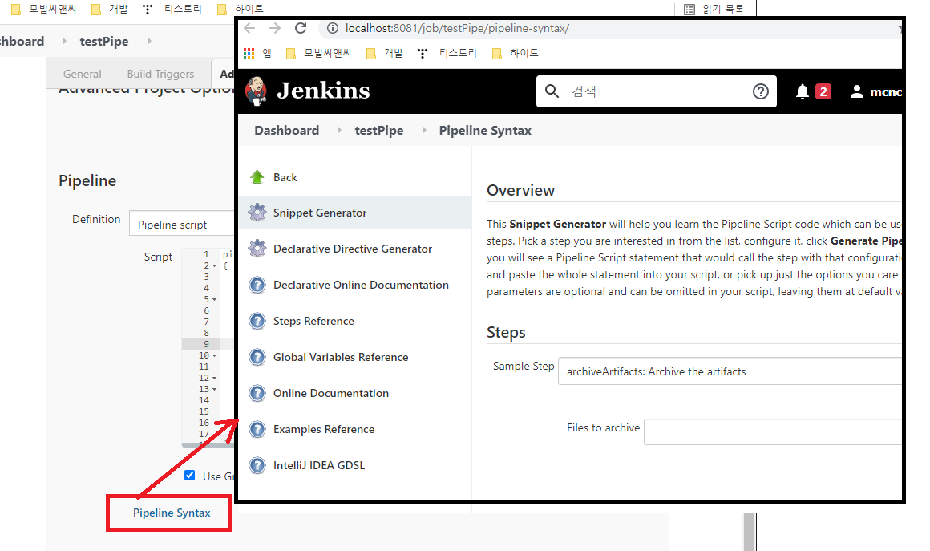Click mcnc username text
Image resolution: width=930 pixels, height=551 pixels.
point(886,92)
